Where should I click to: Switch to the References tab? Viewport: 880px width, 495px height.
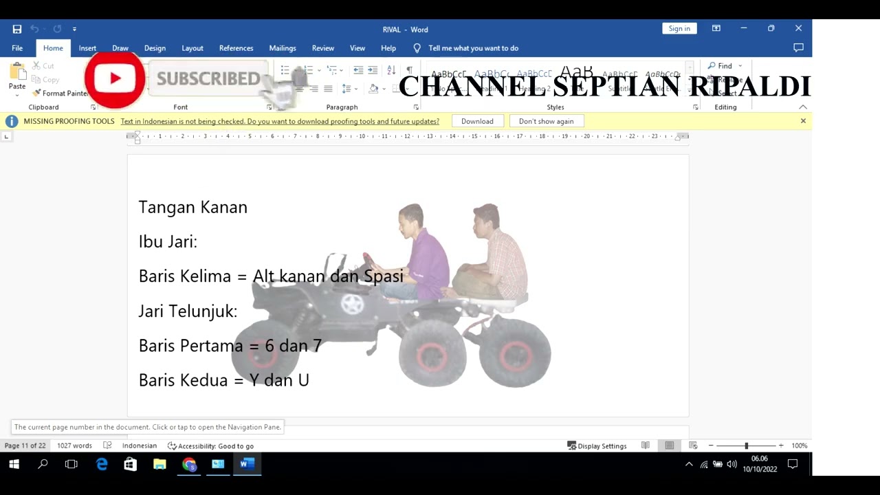click(236, 48)
